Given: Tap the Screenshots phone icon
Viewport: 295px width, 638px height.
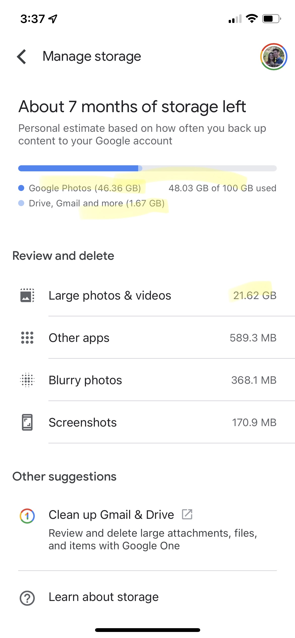Looking at the screenshot, I should 27,422.
